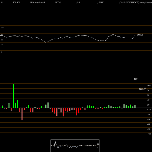
Task: Click the 60 axis label on MR panel
Action: point(148,95)
